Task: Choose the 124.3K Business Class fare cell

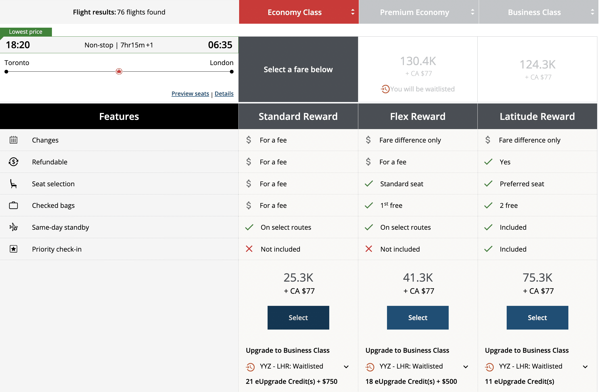Action: [x=537, y=70]
